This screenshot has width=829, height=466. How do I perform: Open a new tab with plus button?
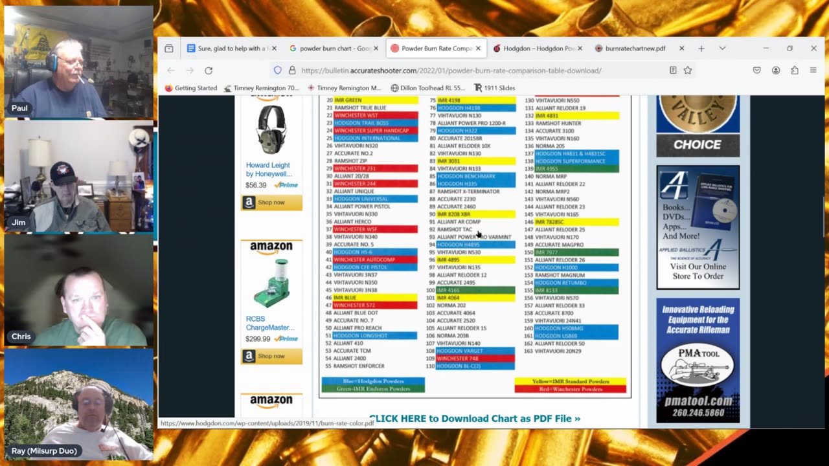pyautogui.click(x=701, y=49)
